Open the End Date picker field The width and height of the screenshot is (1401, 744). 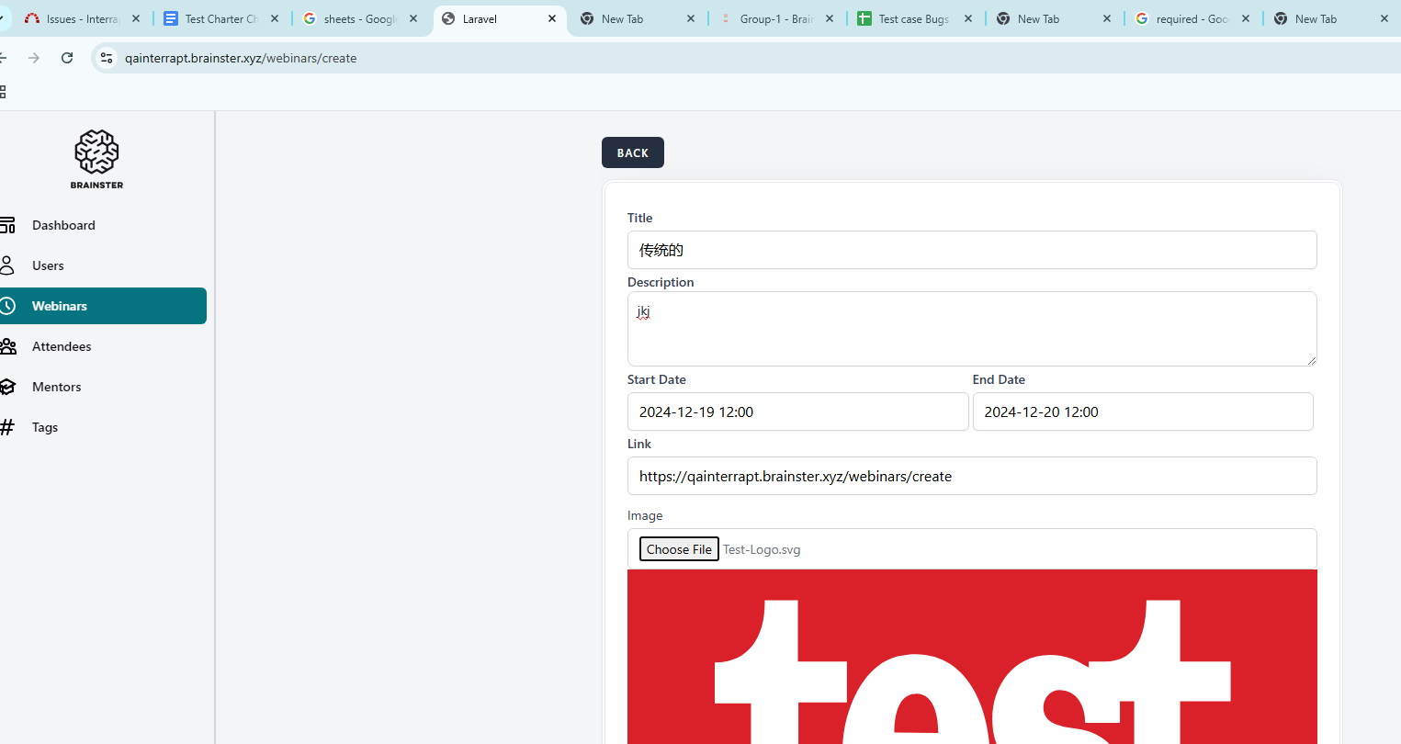pyautogui.click(x=1143, y=411)
